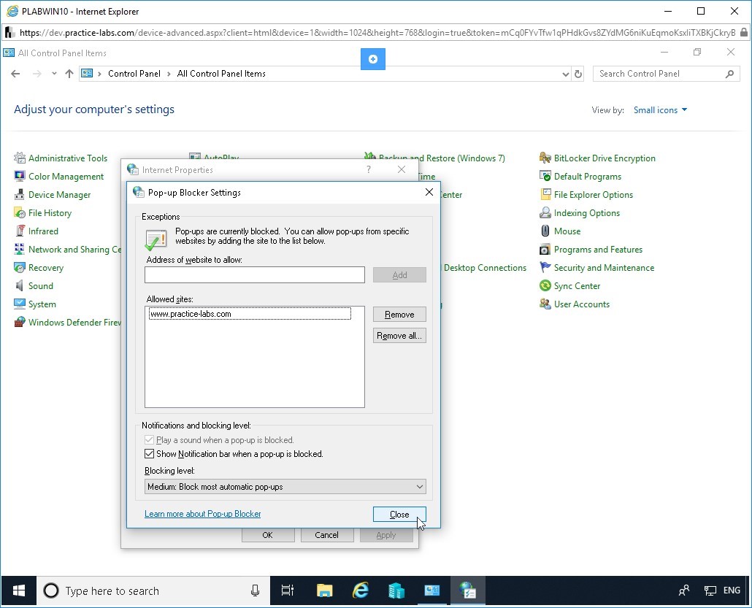Open File Explorer from taskbar
752x608 pixels.
[325, 590]
